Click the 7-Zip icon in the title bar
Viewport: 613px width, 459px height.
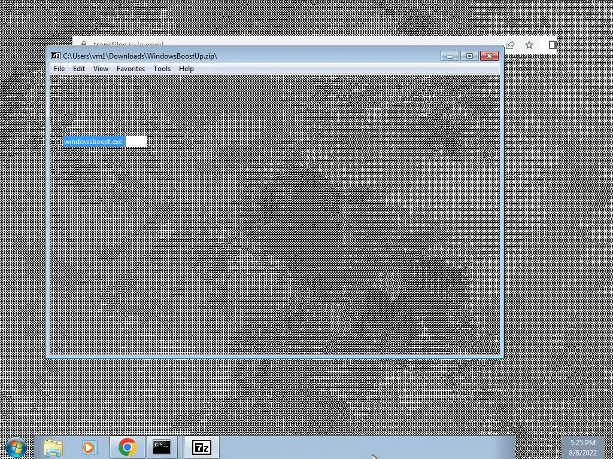tap(56, 56)
